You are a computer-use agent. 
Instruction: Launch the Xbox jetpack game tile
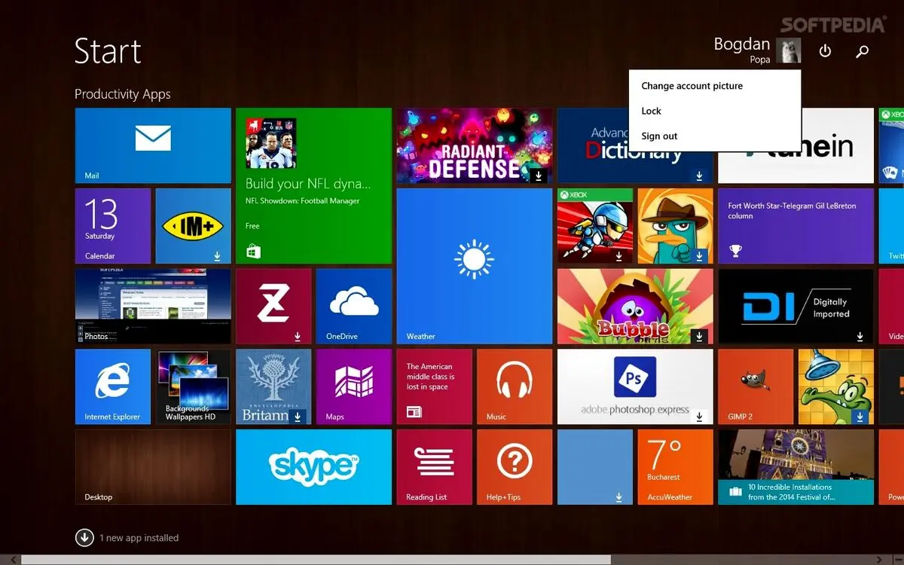coord(595,226)
